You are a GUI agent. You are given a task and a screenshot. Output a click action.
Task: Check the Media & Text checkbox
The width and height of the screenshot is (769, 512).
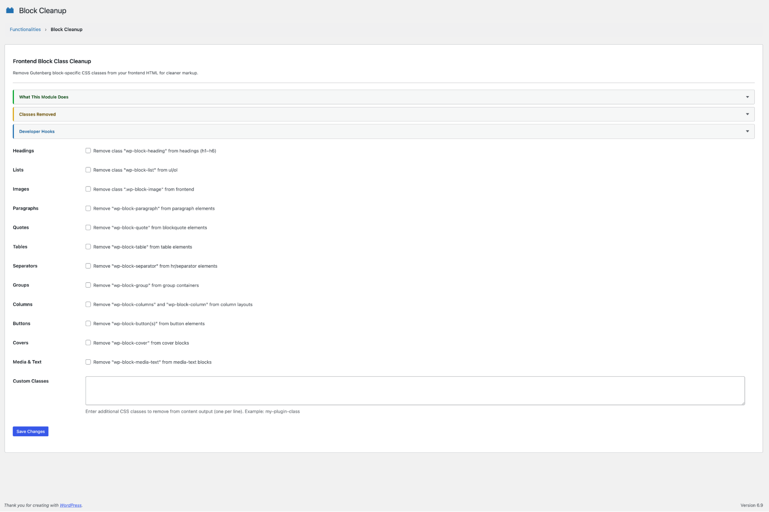pyautogui.click(x=88, y=362)
